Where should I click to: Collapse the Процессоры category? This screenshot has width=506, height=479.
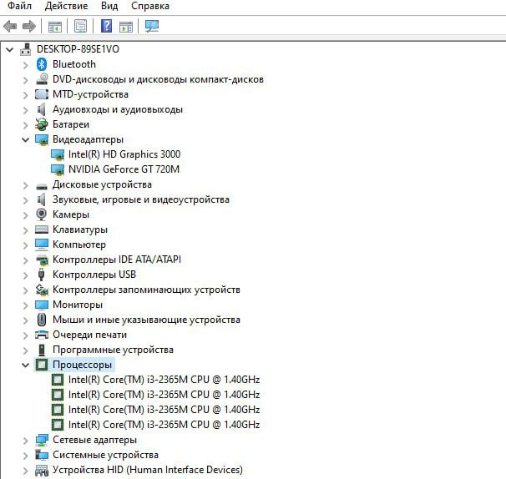25,366
